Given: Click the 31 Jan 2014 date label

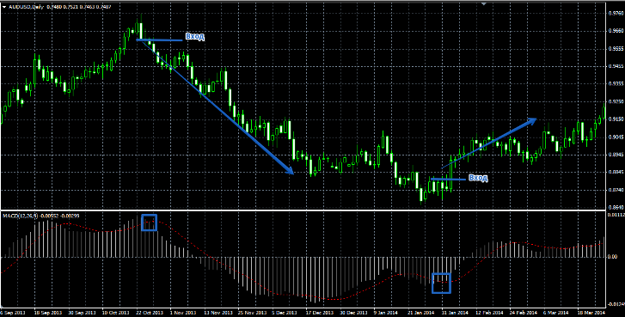Looking at the screenshot, I should [456, 314].
